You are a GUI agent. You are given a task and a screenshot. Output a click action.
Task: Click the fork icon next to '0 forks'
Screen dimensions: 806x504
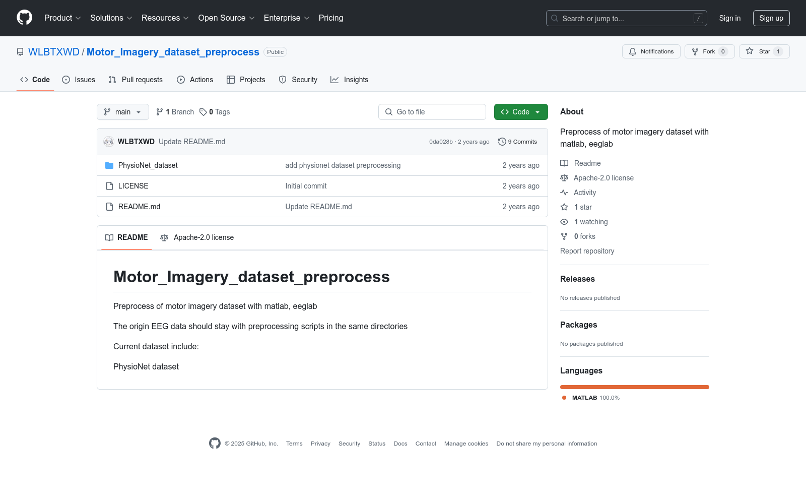[564, 236]
